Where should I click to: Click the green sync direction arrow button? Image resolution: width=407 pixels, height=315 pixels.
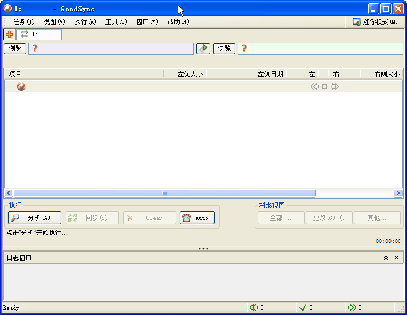[203, 49]
